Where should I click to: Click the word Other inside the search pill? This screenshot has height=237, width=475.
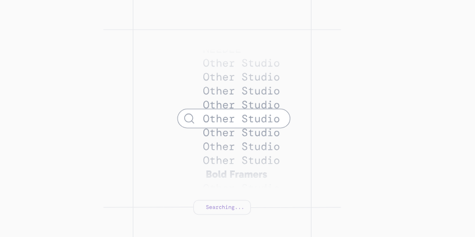click(x=218, y=118)
